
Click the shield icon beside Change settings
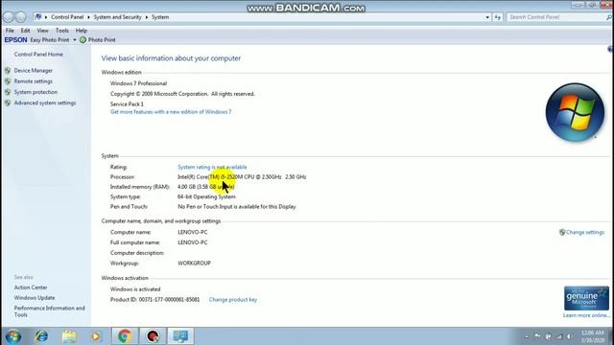tap(562, 232)
